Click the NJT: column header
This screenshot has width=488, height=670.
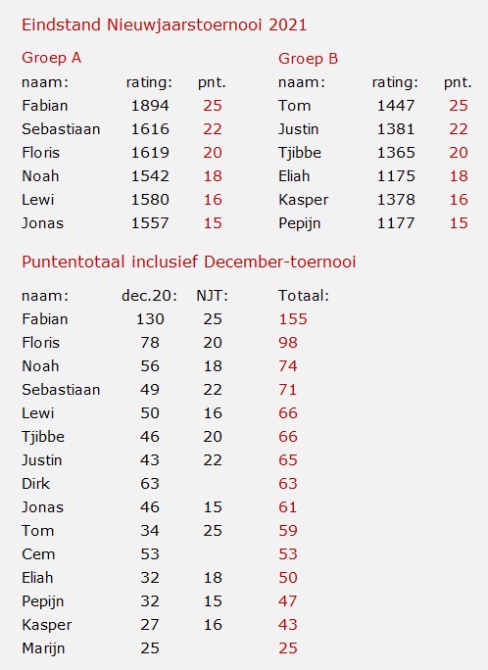click(213, 295)
